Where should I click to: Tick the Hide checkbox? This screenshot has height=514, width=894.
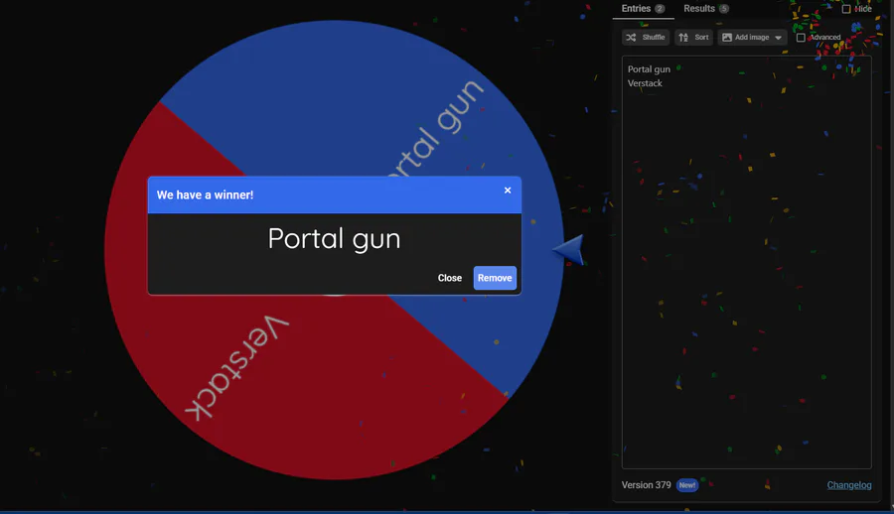click(846, 9)
